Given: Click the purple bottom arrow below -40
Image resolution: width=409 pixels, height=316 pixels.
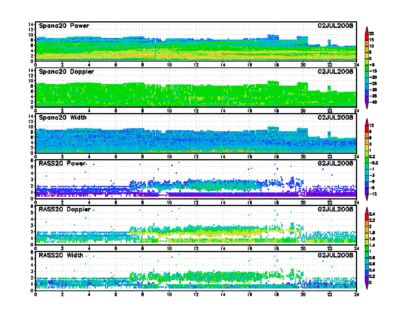Looking at the screenshot, I should tap(367, 106).
